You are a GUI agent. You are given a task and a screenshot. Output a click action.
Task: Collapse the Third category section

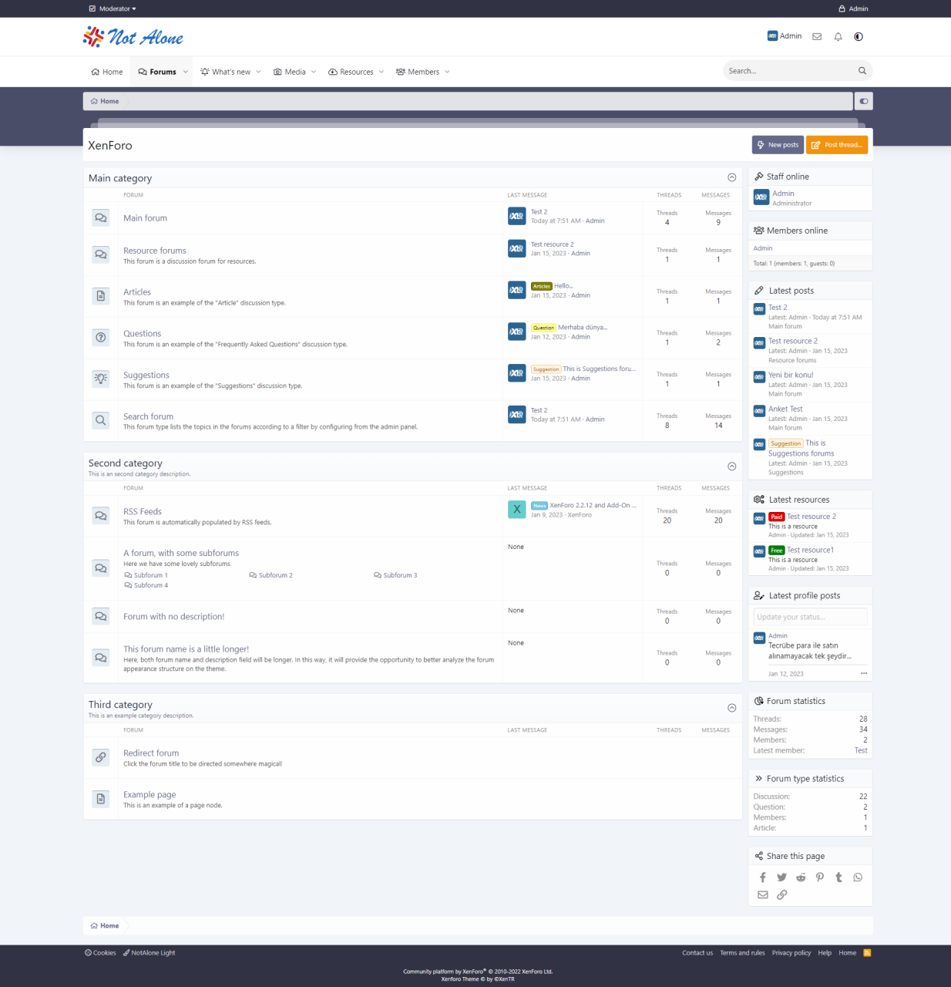coord(732,708)
